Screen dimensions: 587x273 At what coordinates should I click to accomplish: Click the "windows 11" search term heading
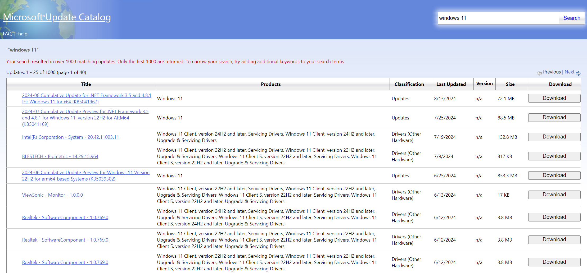coord(23,50)
